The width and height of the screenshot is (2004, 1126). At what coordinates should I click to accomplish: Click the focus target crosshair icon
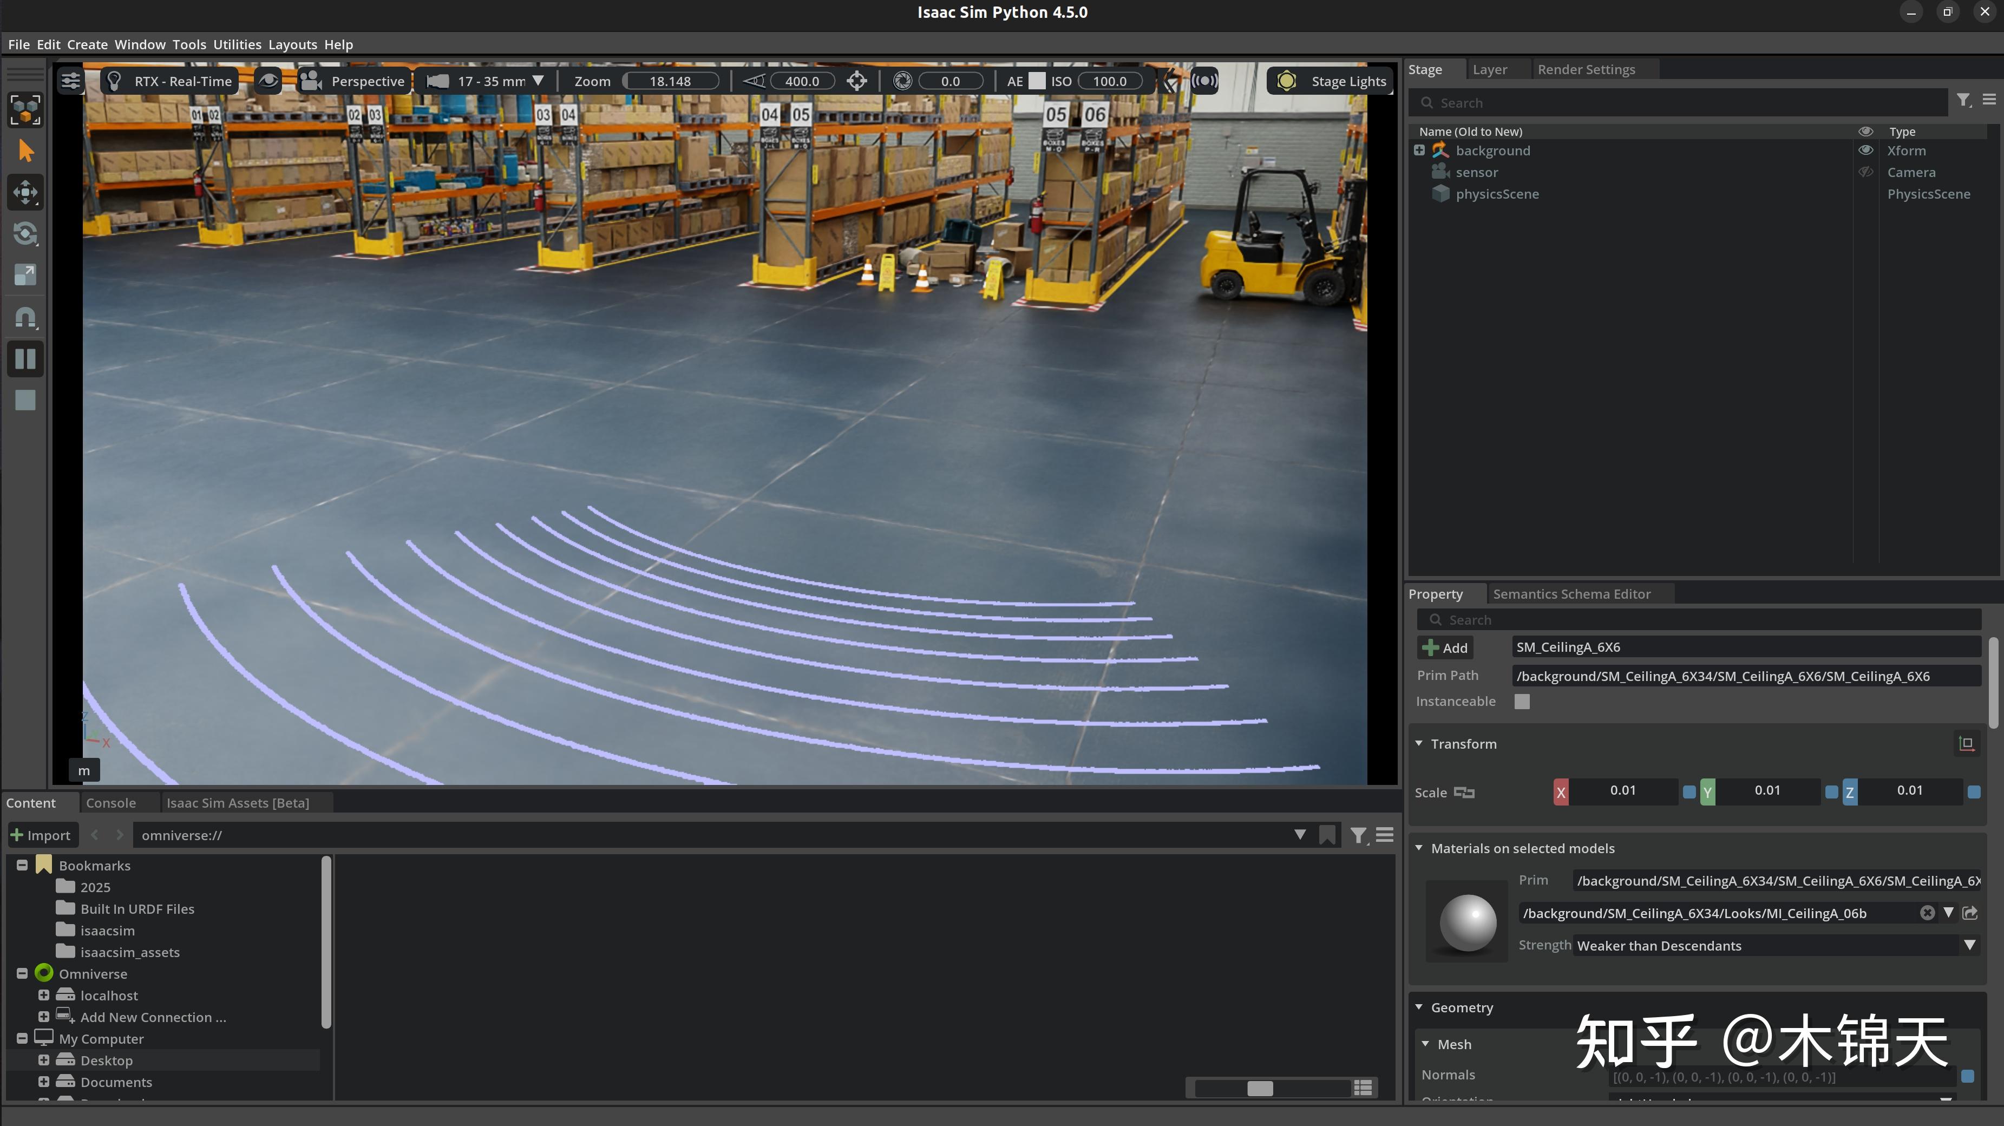tap(856, 81)
